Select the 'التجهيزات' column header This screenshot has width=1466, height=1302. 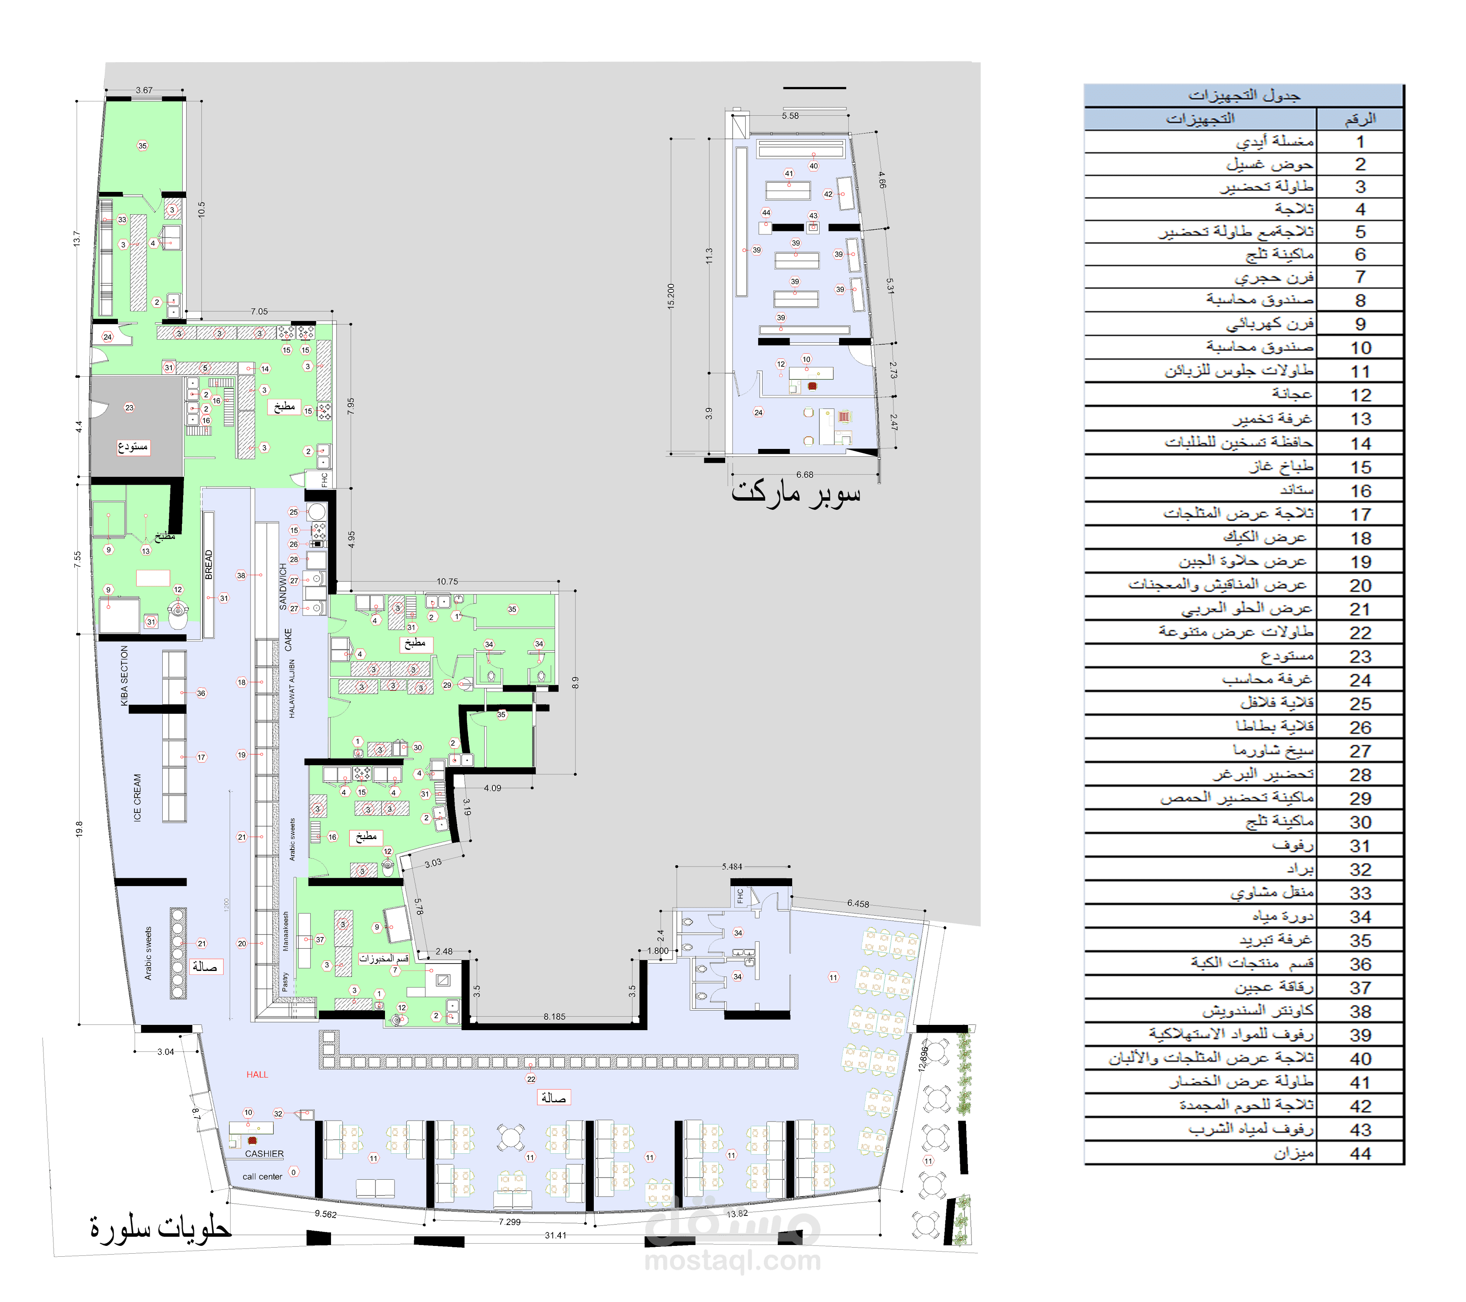point(1200,118)
